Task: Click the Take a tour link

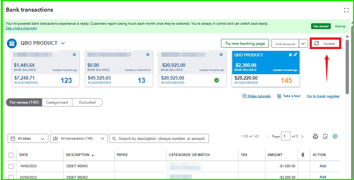Action: [x=292, y=96]
